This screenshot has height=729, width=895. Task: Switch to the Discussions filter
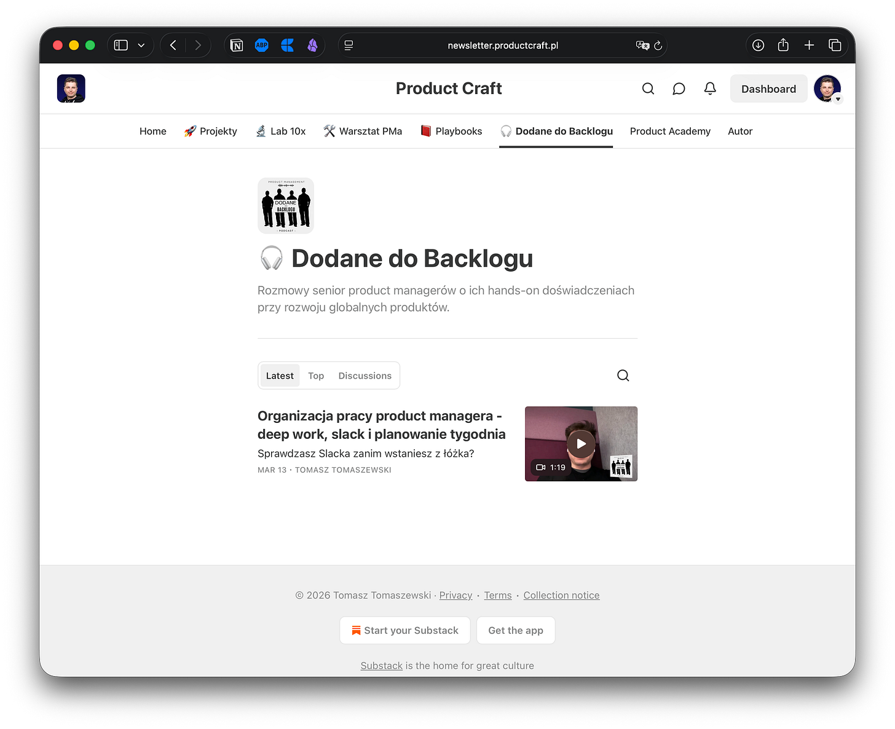click(365, 376)
